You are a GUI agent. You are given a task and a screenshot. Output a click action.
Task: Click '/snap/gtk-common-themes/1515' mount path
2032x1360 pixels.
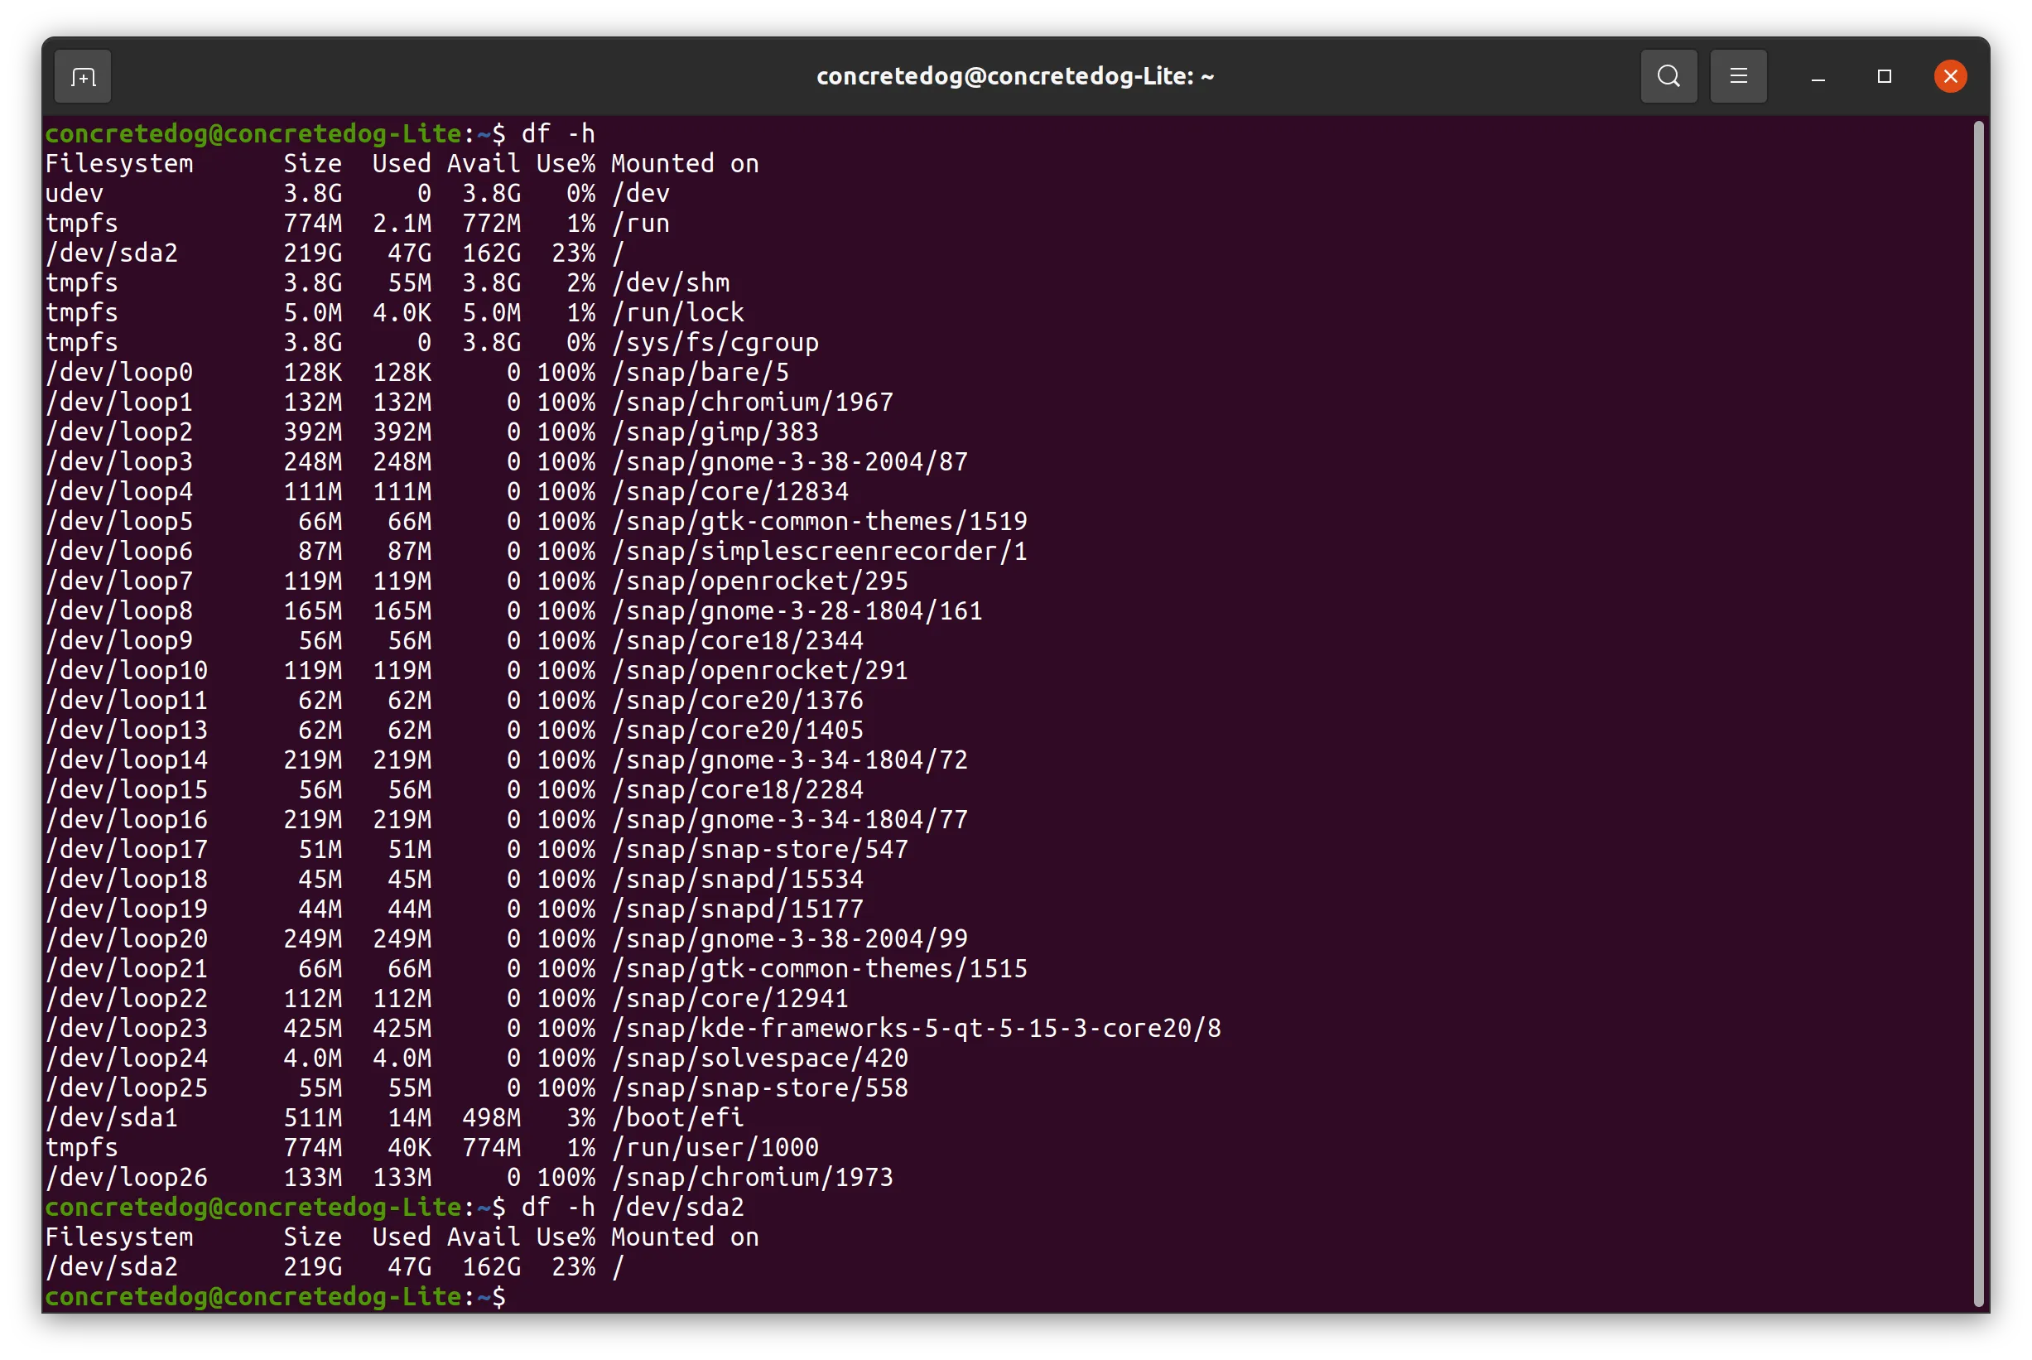point(819,968)
